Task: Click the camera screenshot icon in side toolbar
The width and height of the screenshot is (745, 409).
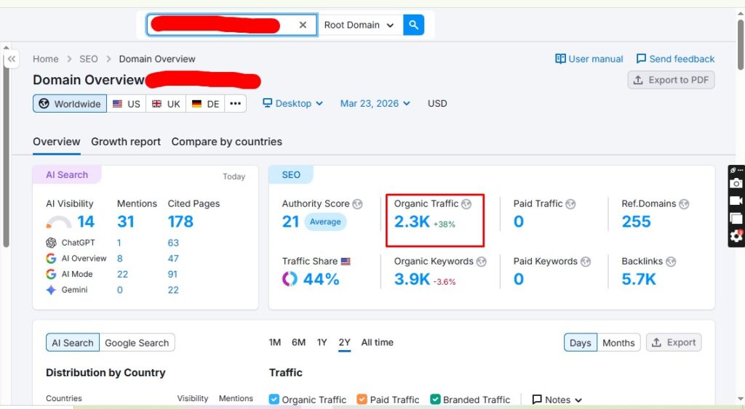Action: click(x=736, y=183)
